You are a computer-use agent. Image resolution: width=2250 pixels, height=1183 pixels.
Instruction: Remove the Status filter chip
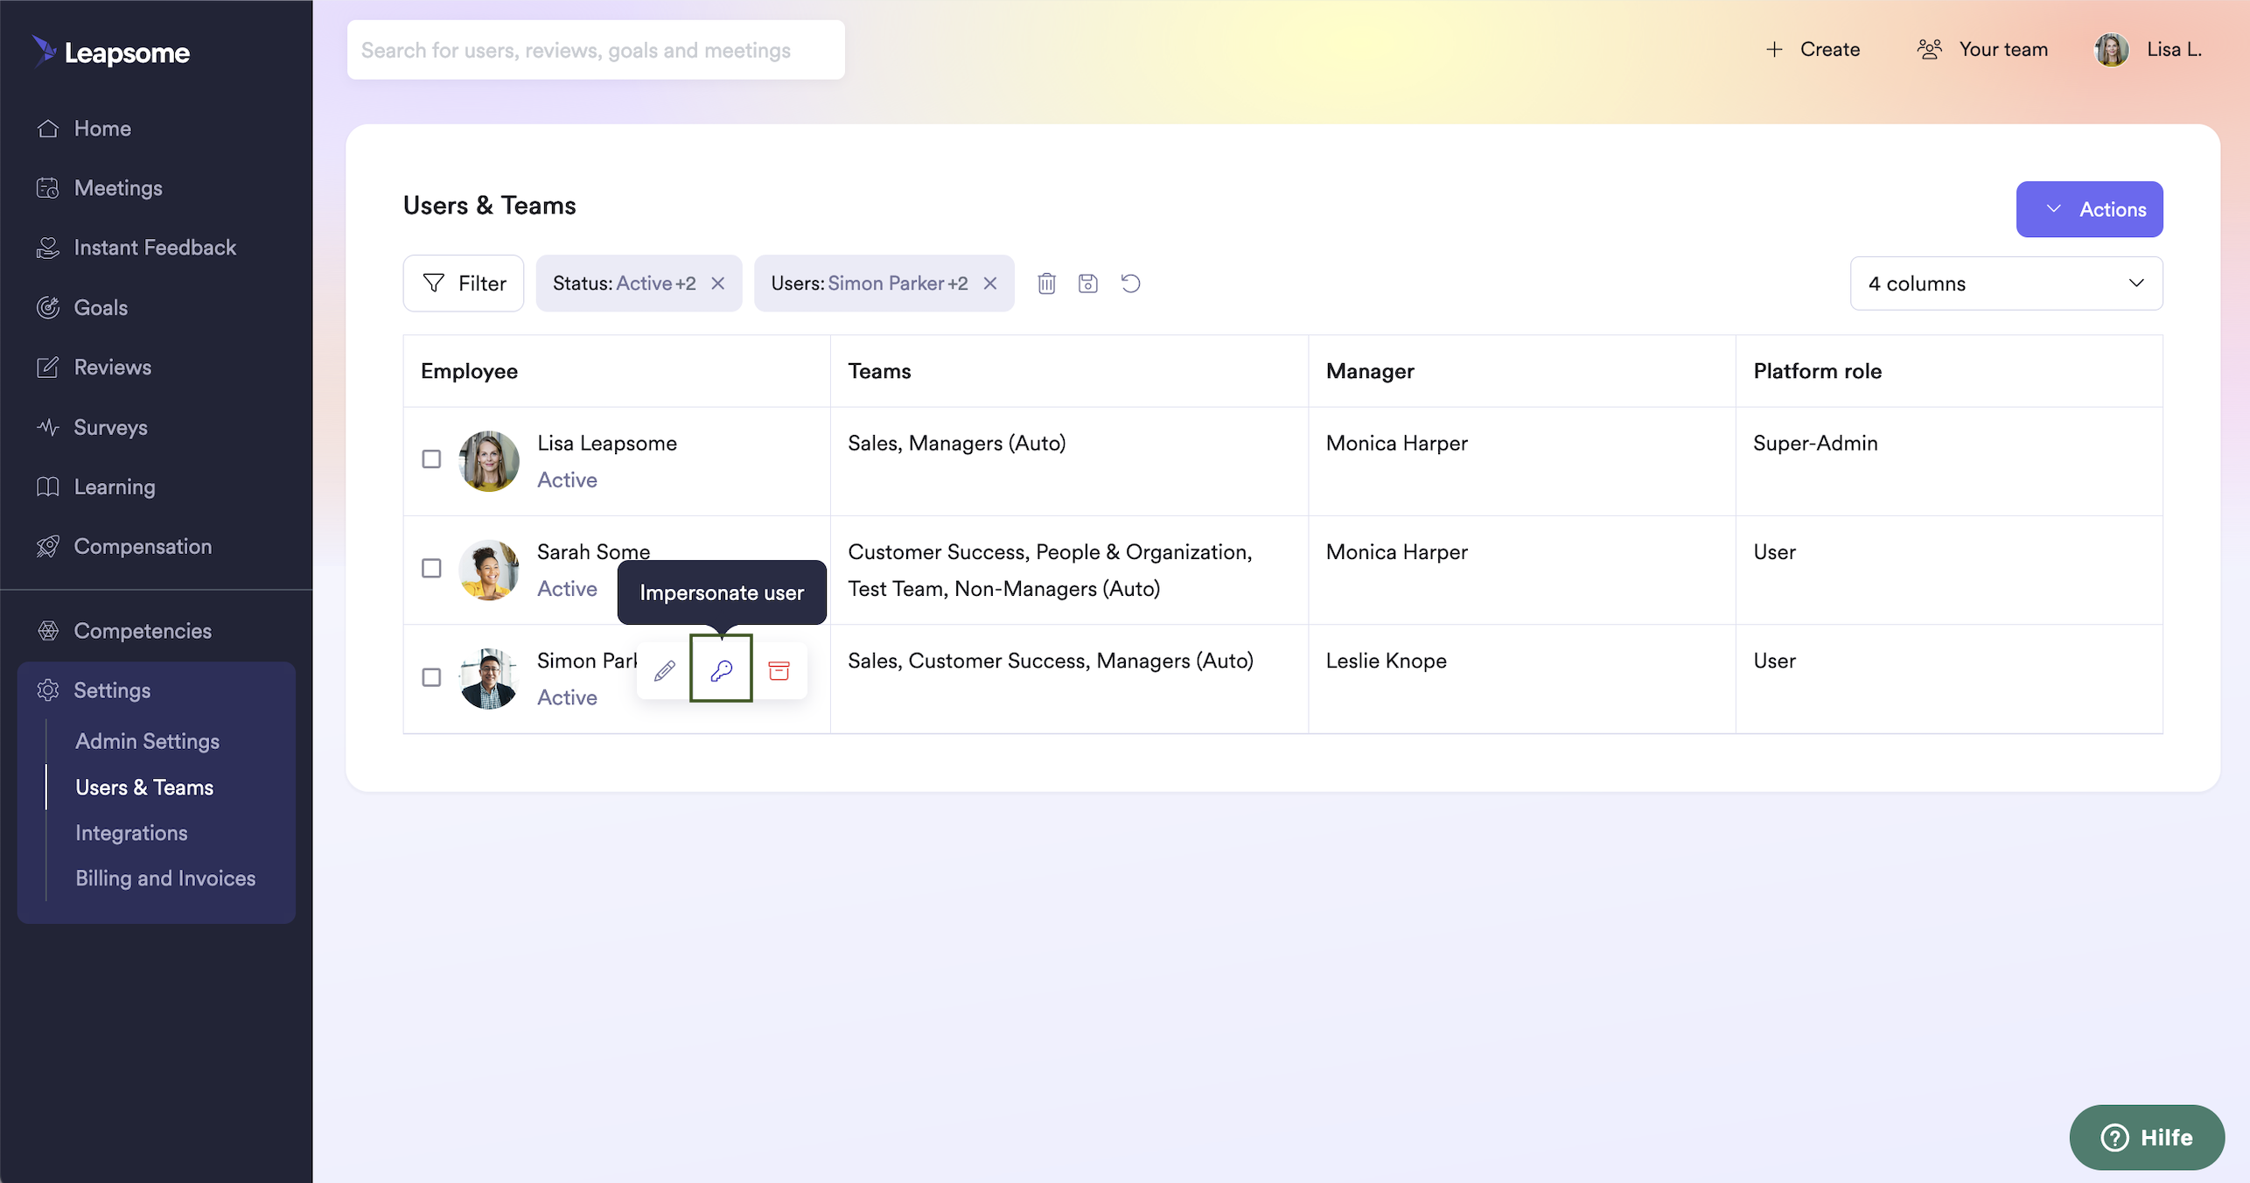click(718, 283)
